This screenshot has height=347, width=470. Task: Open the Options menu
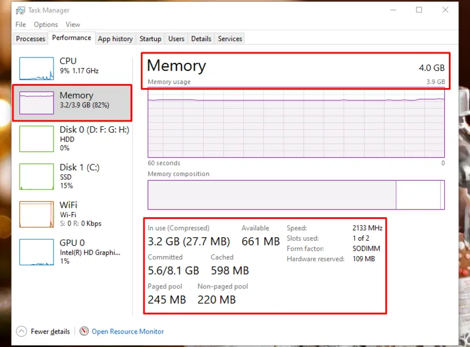coord(46,25)
